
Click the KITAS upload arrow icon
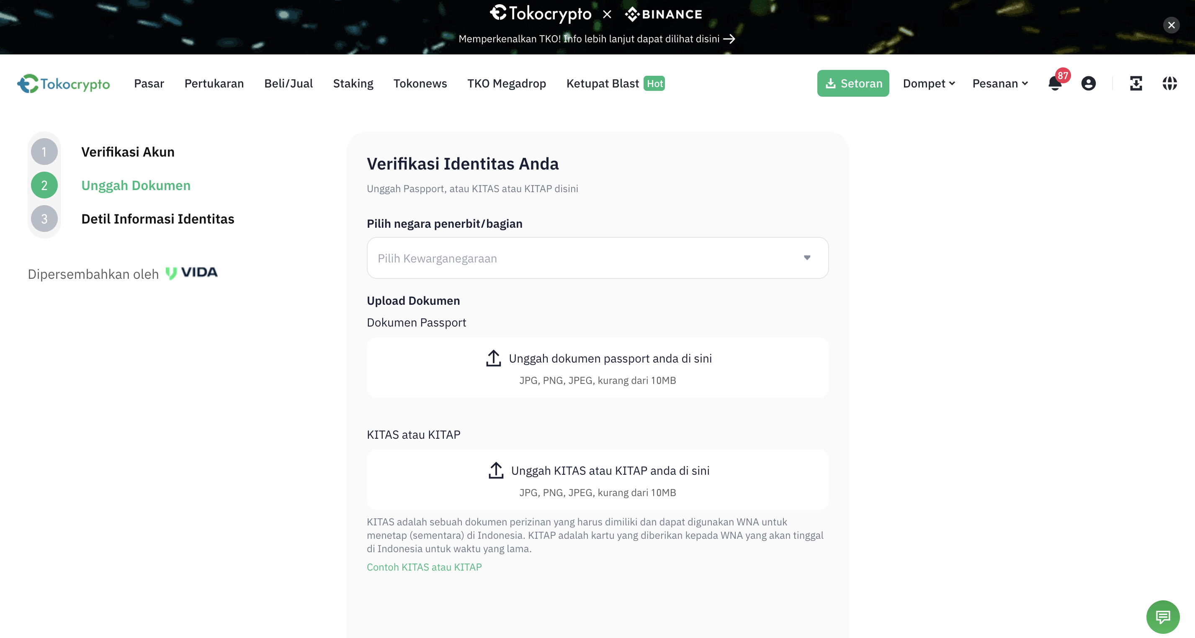[496, 470]
